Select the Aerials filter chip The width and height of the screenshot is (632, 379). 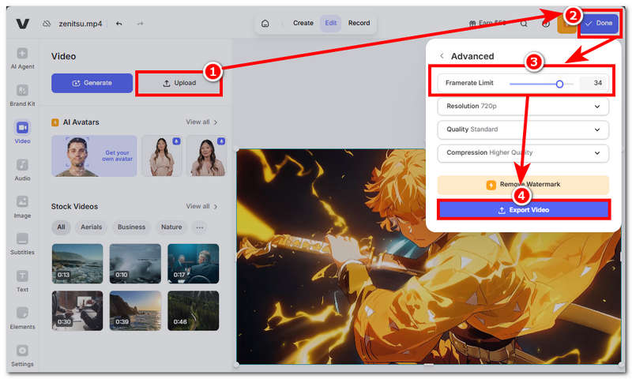pyautogui.click(x=91, y=227)
